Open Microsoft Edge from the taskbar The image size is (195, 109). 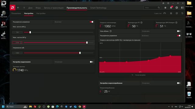point(57,107)
